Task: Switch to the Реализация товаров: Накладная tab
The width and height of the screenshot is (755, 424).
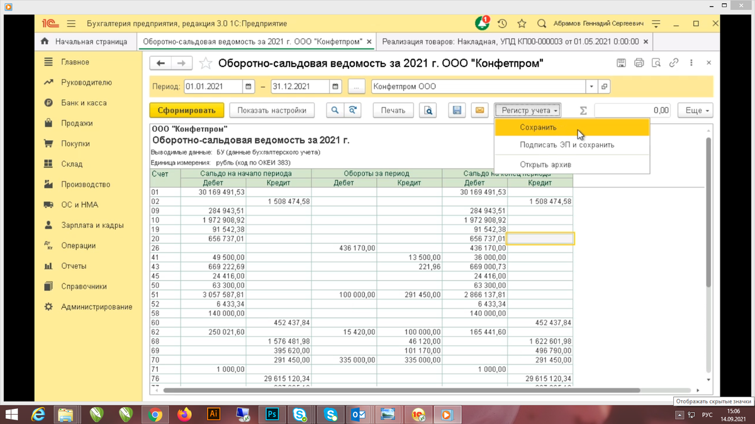Action: pyautogui.click(x=510, y=41)
